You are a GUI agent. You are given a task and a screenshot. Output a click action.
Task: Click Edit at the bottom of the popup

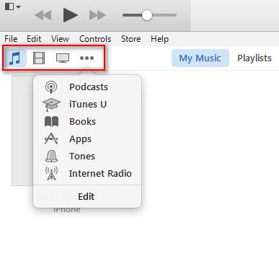click(x=87, y=197)
